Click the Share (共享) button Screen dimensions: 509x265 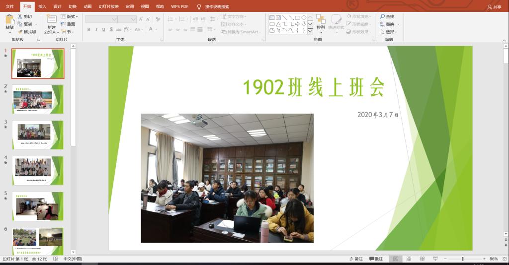(x=494, y=6)
